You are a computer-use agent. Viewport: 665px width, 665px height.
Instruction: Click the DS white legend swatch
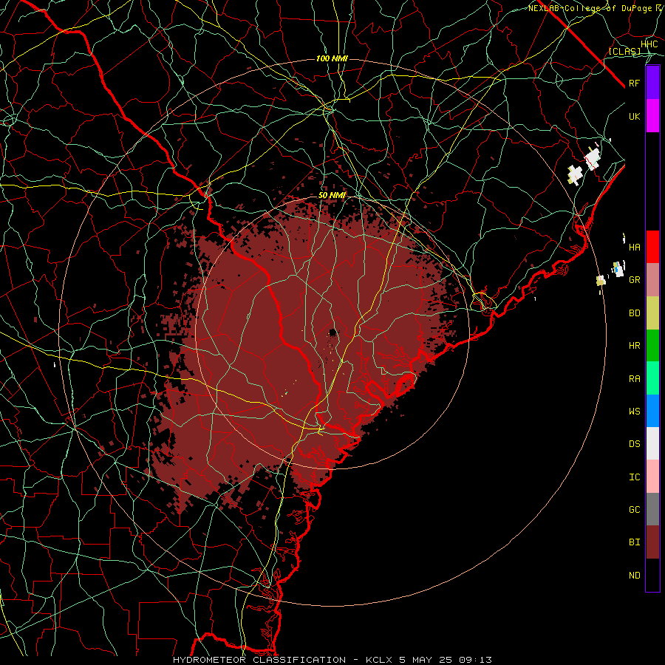point(652,443)
